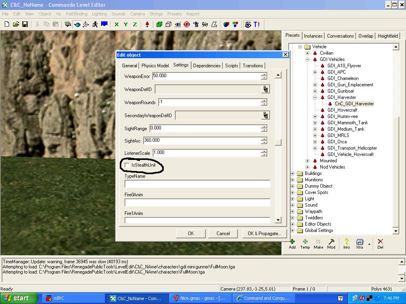Click the Temp preset icon
This screenshot has height=304, width=406.
click(x=305, y=243)
